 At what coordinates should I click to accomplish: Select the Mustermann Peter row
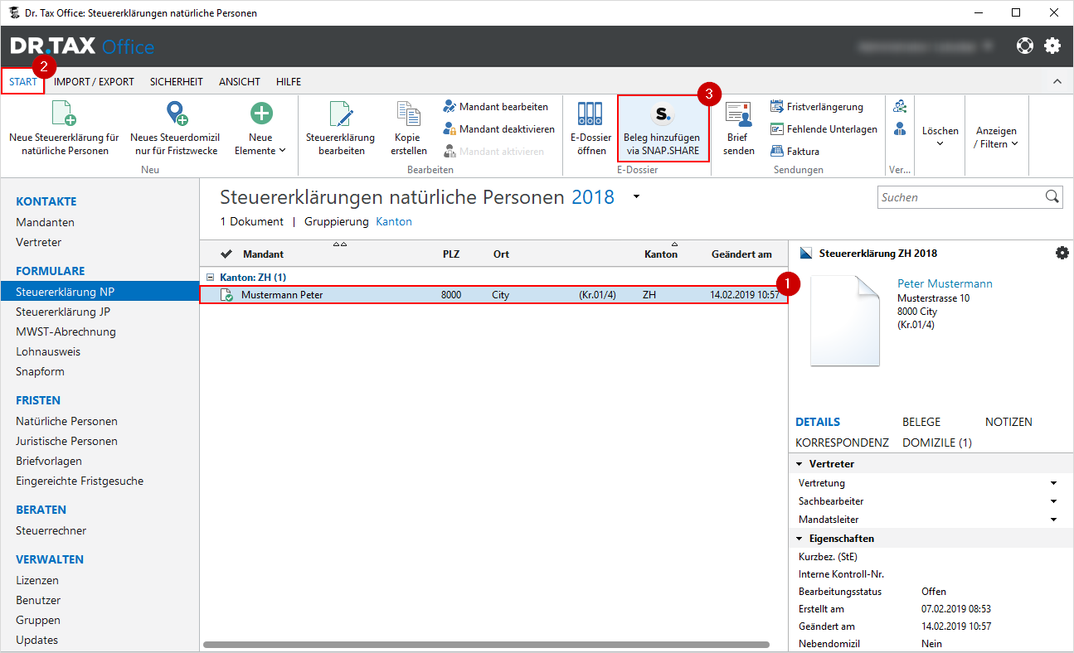coord(493,294)
